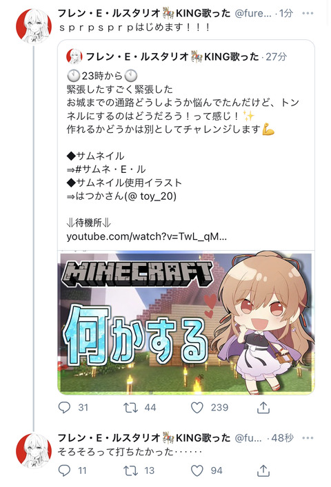Screen dimensions: 331x487
Task: Open the Minecraft thumbnail image
Action: pyautogui.click(x=186, y=322)
